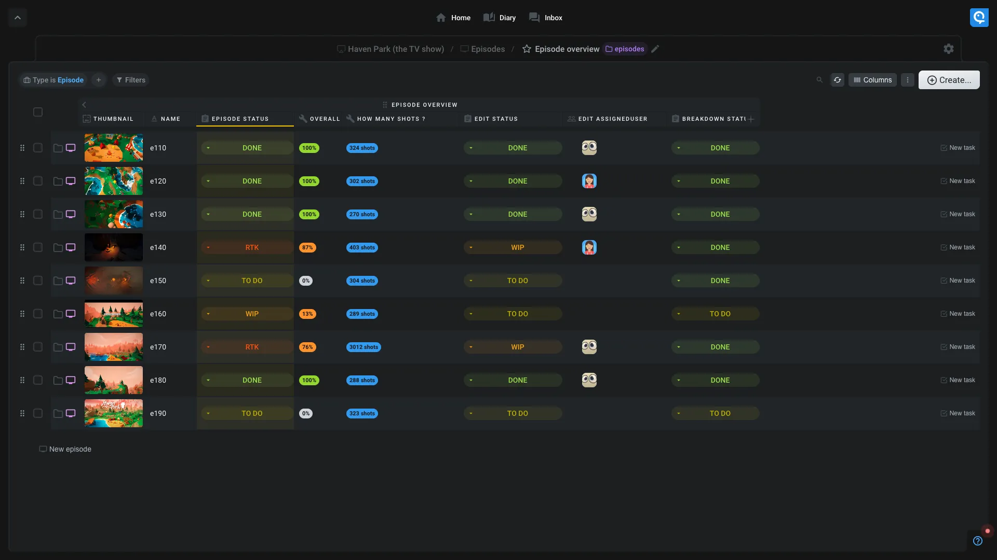This screenshot has height=560, width=997.
Task: Click the monitor icon in row e170
Action: coord(71,347)
